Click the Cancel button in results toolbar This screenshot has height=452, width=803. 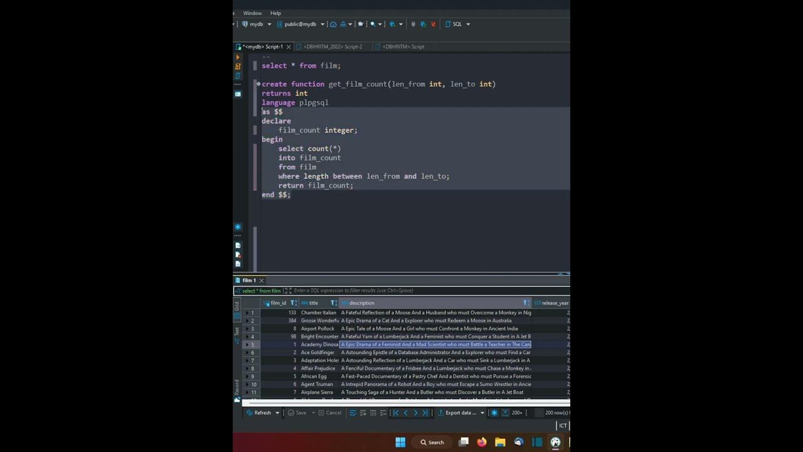coord(330,412)
